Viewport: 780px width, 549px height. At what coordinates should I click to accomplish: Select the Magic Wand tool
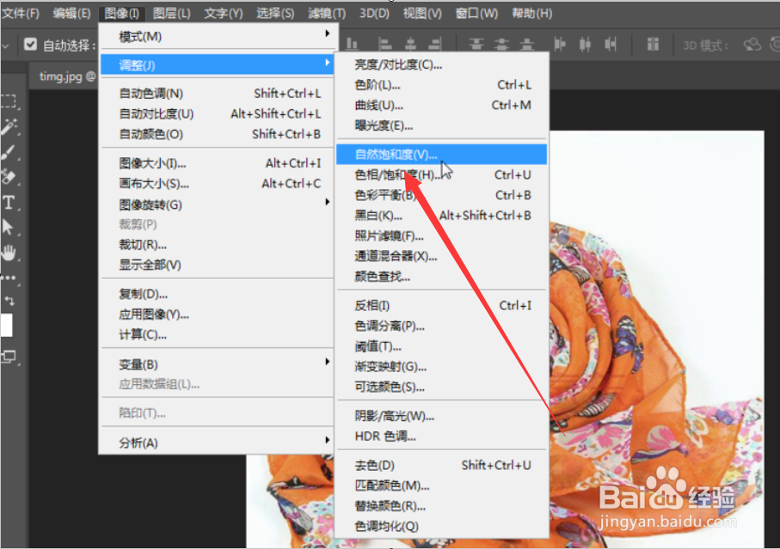click(9, 126)
